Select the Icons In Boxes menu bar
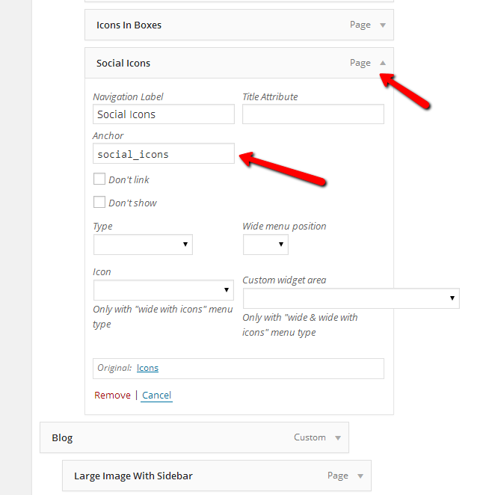Image resolution: width=489 pixels, height=495 pixels. [224, 25]
